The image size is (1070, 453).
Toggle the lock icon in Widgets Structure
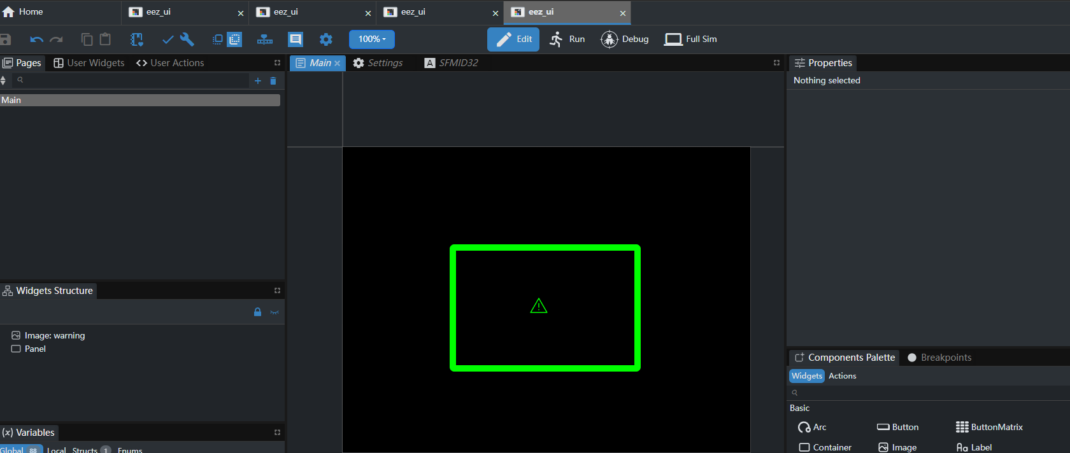pyautogui.click(x=257, y=312)
